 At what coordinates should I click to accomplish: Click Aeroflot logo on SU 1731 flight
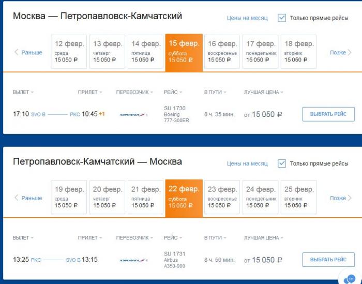point(133,260)
